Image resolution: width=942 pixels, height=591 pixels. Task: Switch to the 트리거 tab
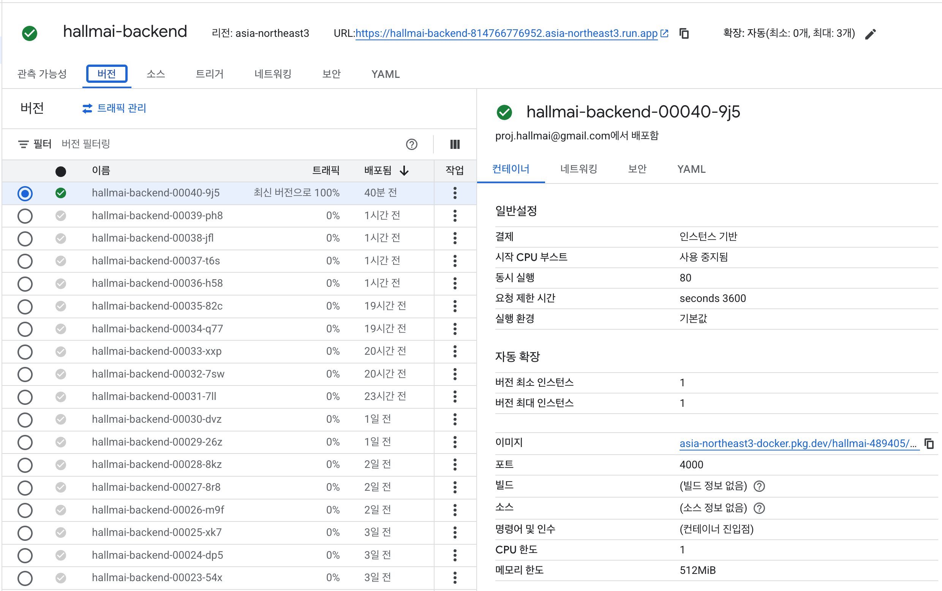point(210,74)
